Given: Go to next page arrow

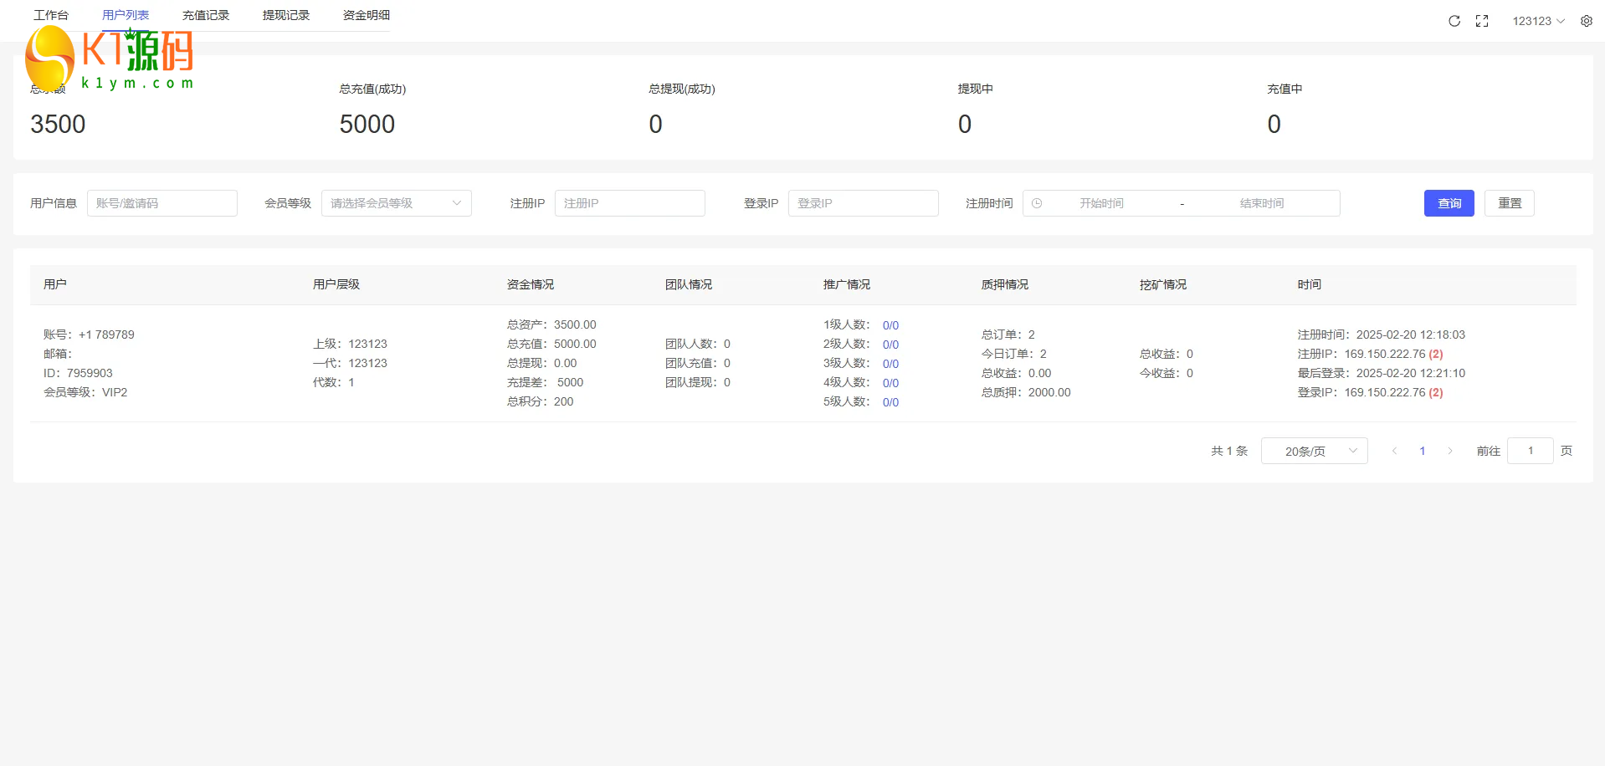Looking at the screenshot, I should tap(1450, 451).
